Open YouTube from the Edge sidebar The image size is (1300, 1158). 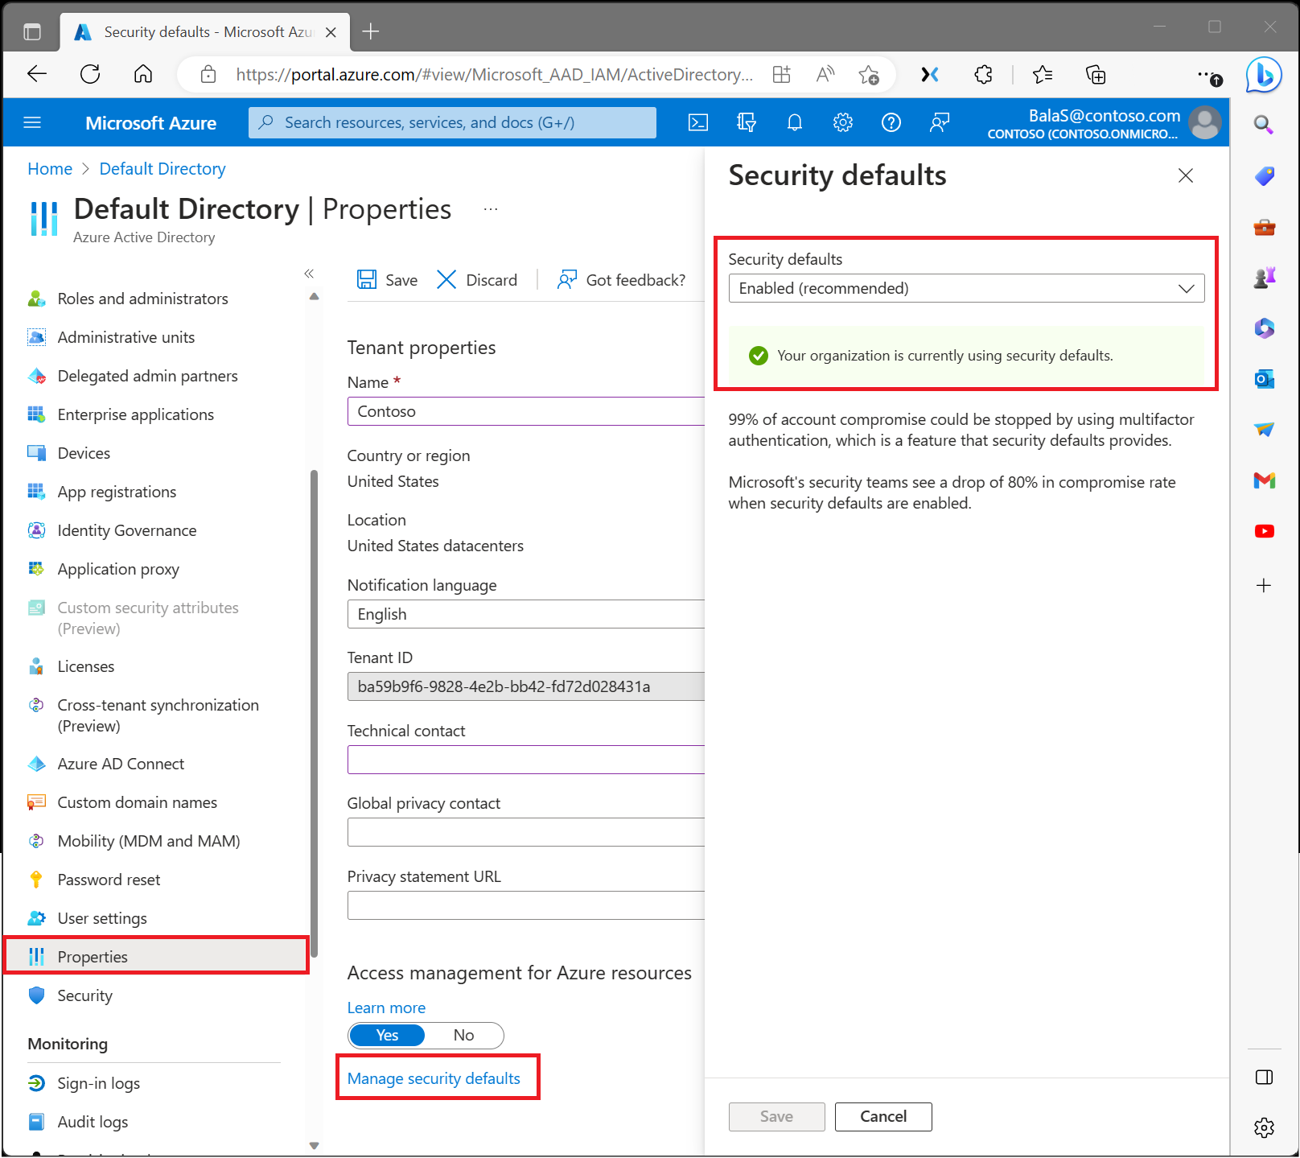1264,531
